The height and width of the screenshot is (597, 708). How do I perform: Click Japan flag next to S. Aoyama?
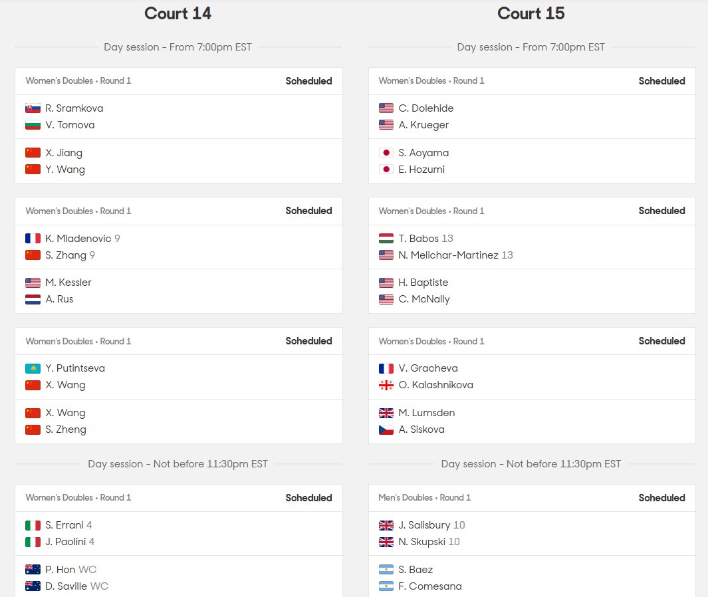(386, 153)
